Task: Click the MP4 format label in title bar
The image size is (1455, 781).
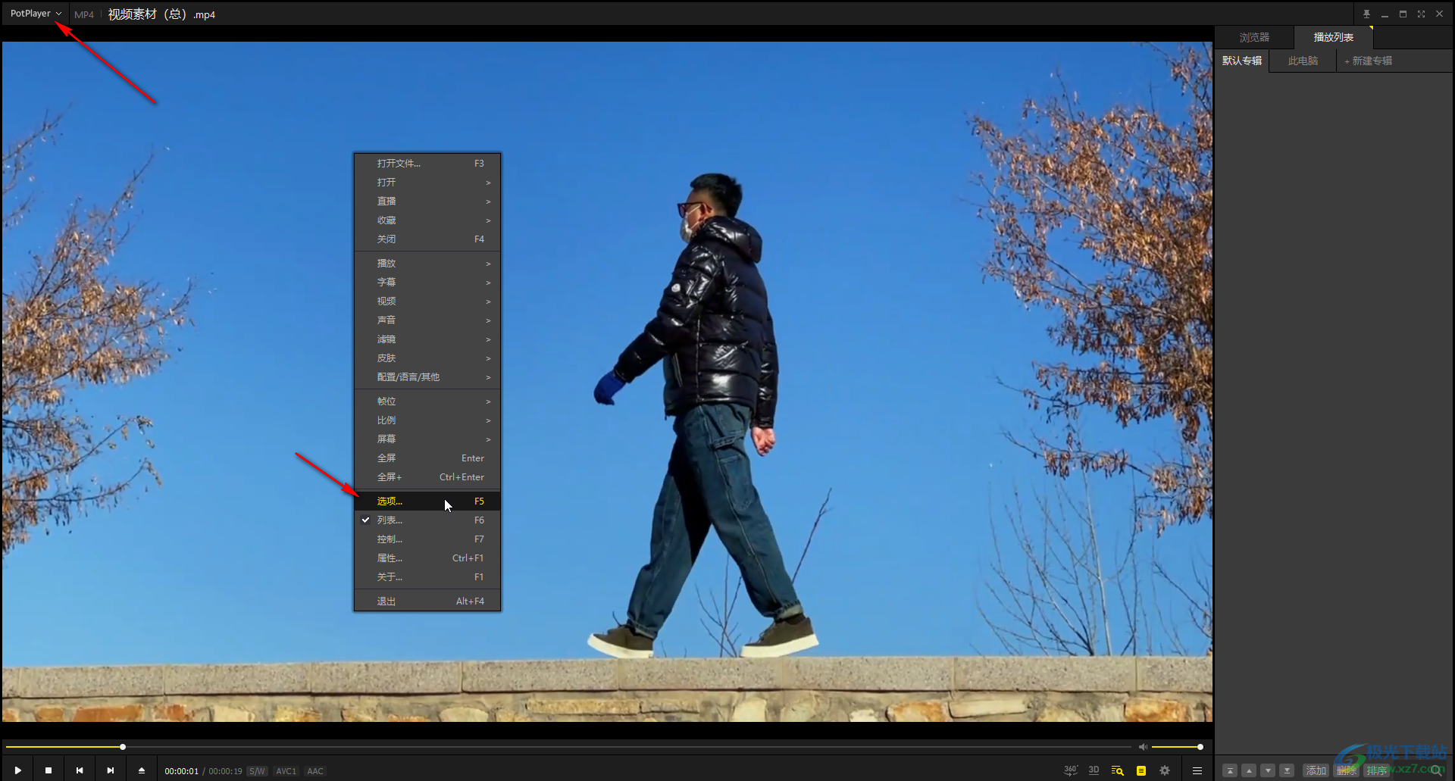Action: [84, 14]
